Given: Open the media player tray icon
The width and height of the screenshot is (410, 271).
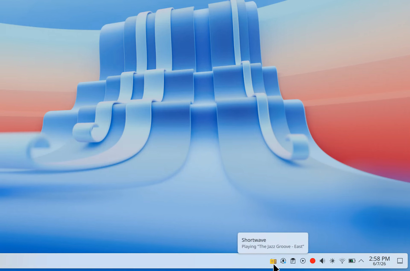Looking at the screenshot, I should [303, 261].
